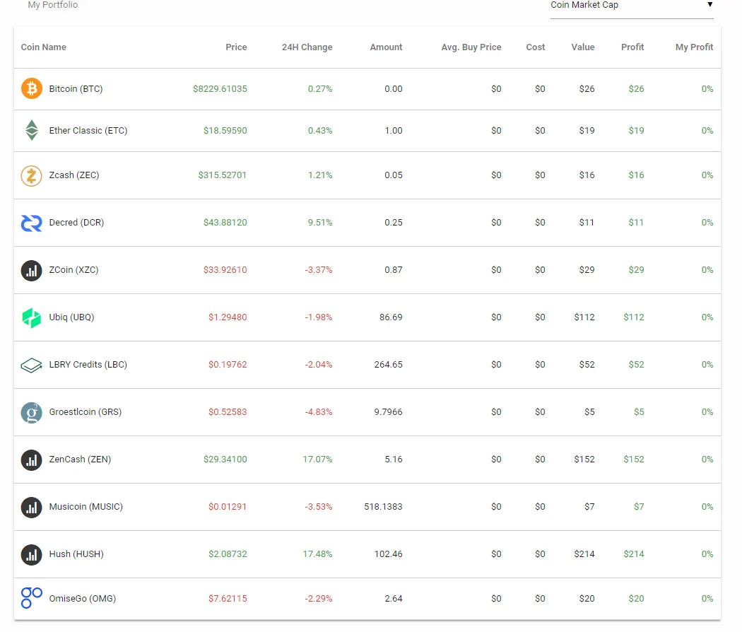
Task: Select Musicoin (MUSIC) coin name
Action: click(86, 506)
